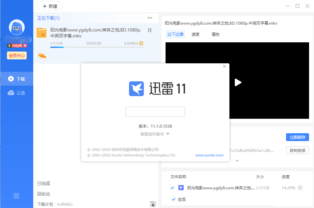The image size is (314, 208).
Task: Click the download progress bar
Action: click(x=96, y=47)
